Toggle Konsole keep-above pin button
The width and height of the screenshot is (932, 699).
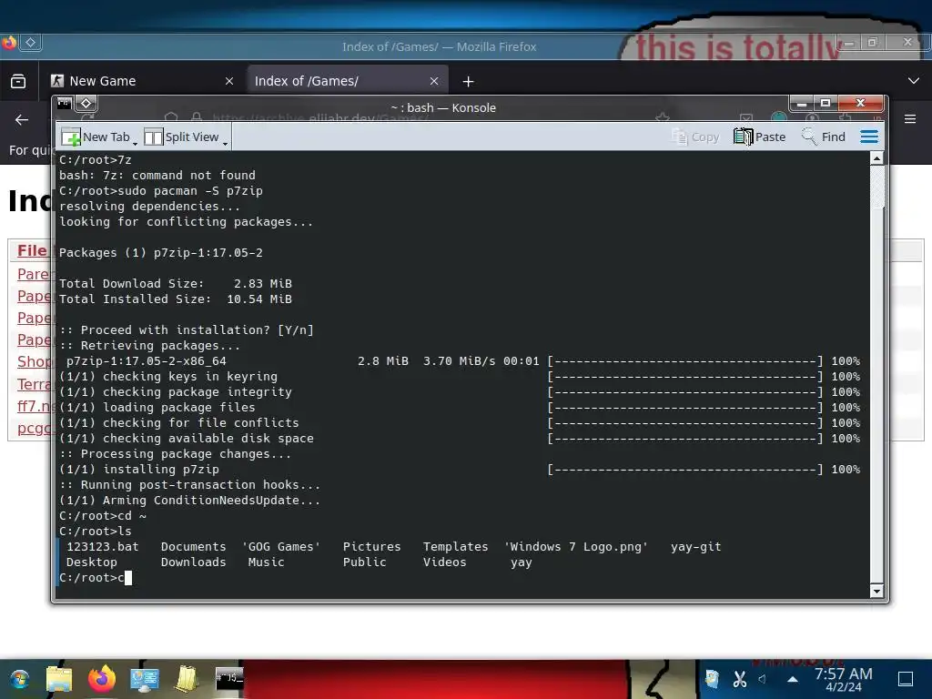tap(86, 104)
